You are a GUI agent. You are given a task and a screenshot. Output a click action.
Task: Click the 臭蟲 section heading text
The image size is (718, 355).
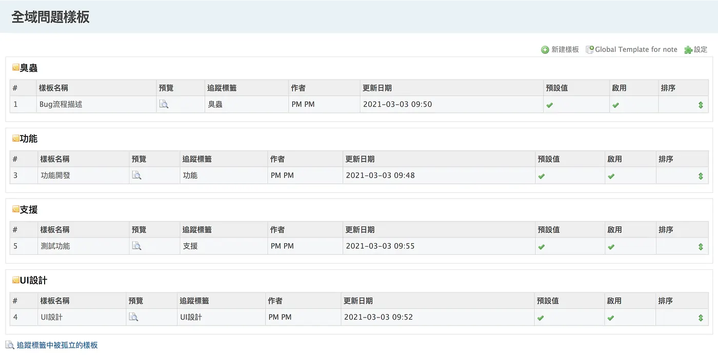pyautogui.click(x=29, y=67)
